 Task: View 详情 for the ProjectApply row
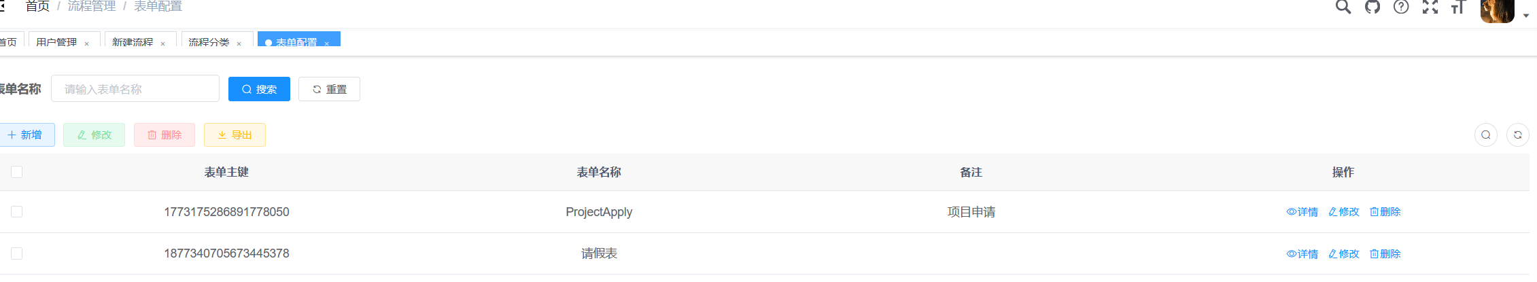pos(1302,212)
